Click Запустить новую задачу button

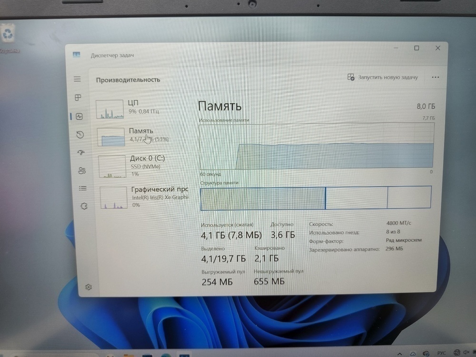tap(382, 77)
